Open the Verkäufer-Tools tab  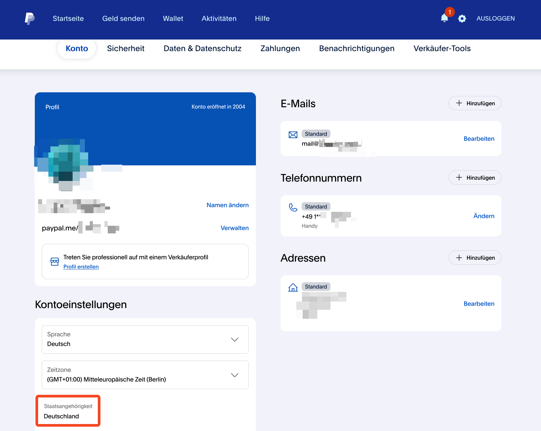tap(442, 48)
